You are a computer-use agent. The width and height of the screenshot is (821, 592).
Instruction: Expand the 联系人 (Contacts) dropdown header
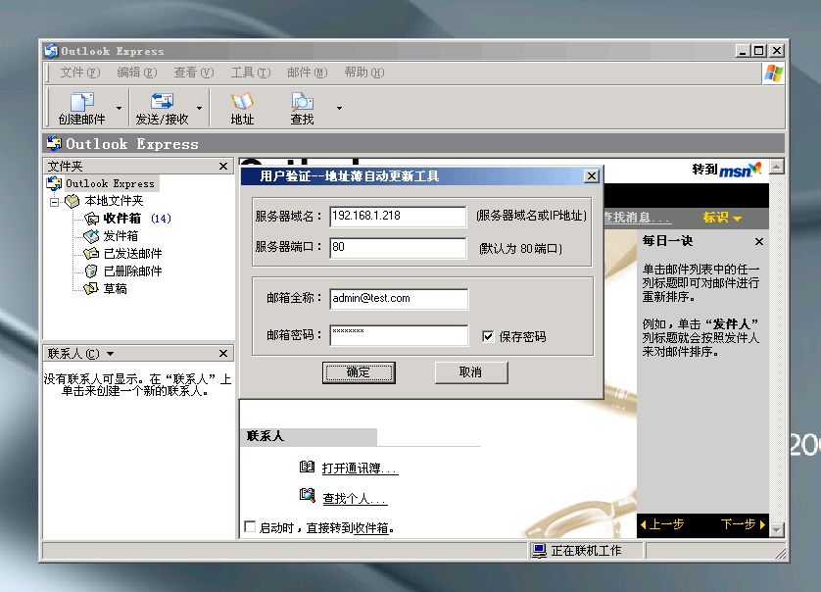(110, 354)
